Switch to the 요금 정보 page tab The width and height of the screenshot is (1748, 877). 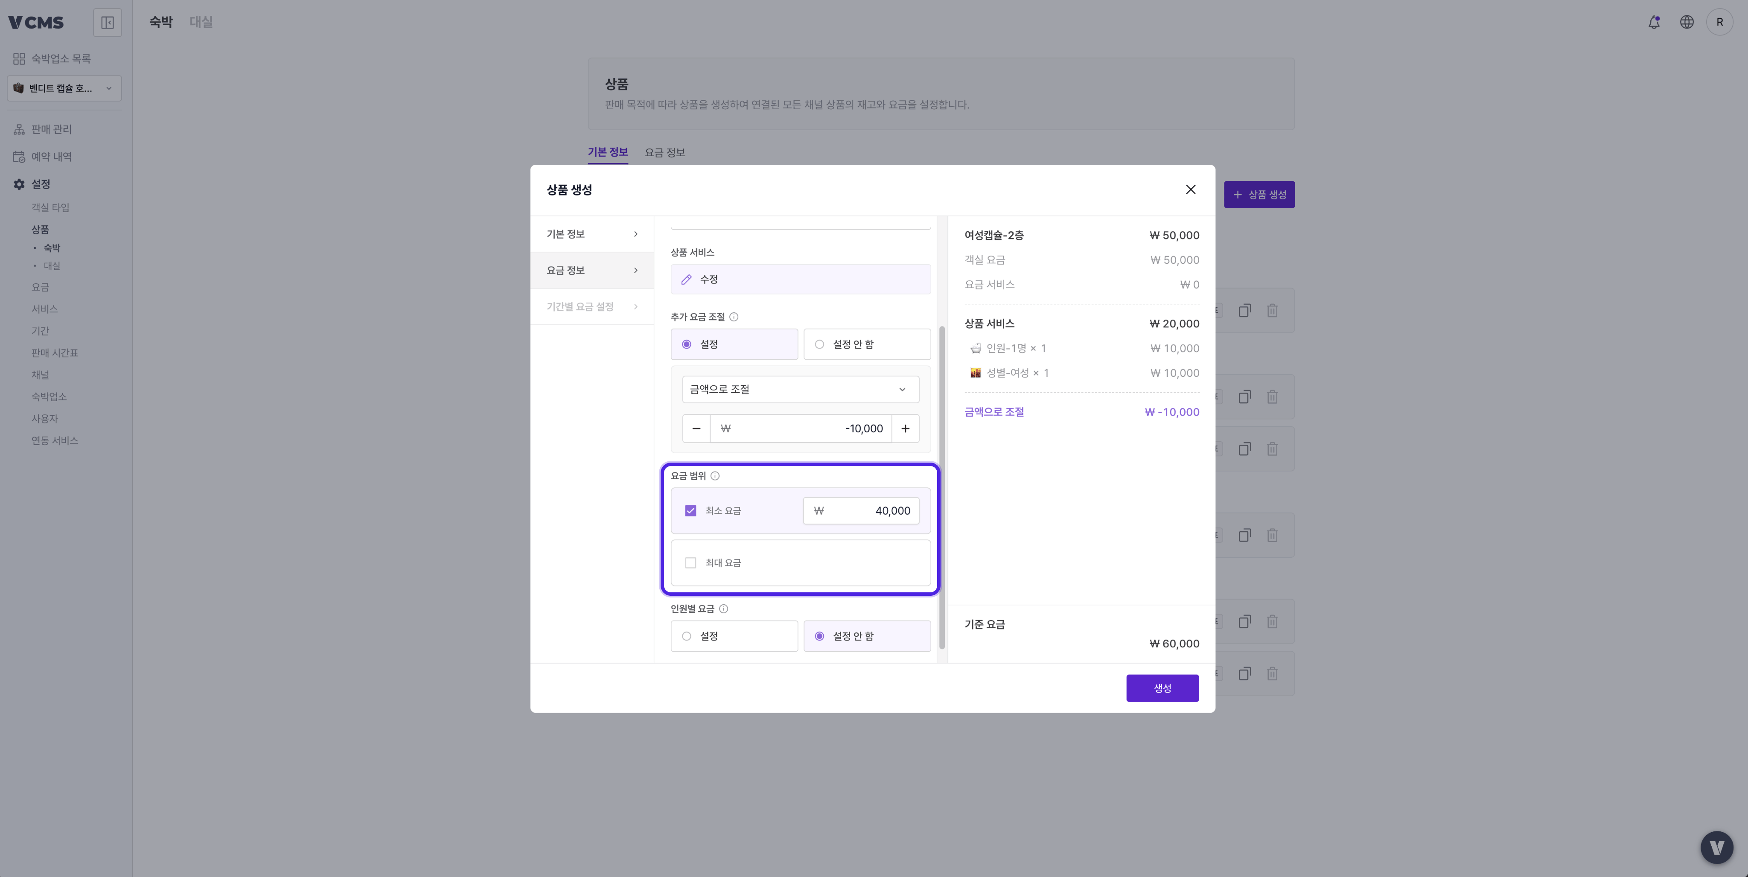click(x=664, y=152)
